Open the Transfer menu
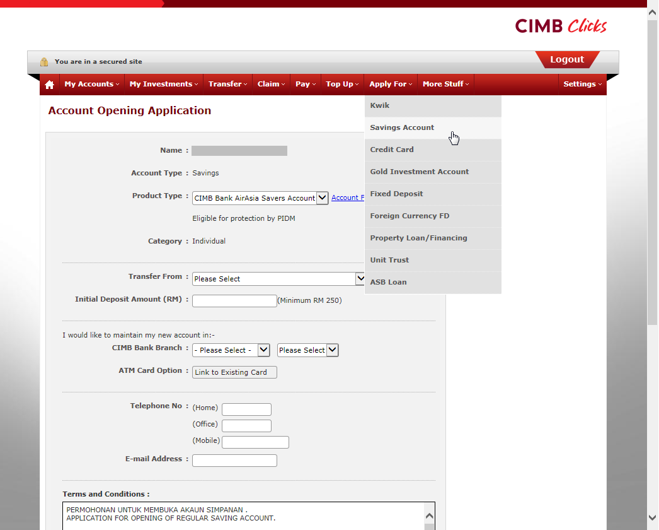This screenshot has width=659, height=530. coord(228,84)
